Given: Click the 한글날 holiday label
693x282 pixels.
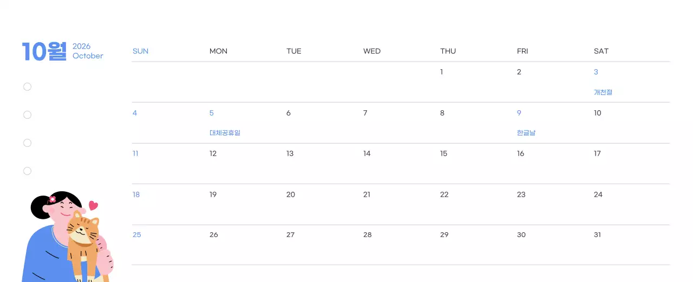Looking at the screenshot, I should coord(526,133).
